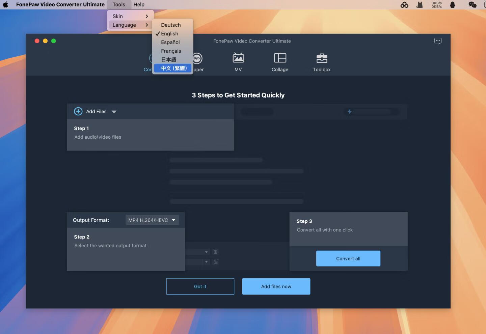
Task: Expand the Add Files dropdown arrow
Action: 114,112
